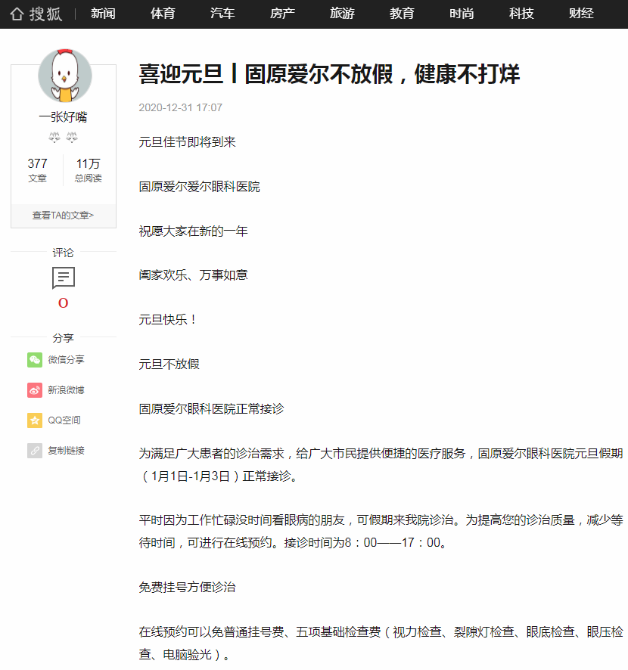
Task: Copy article URL via 复制链接 label
Action: point(66,451)
